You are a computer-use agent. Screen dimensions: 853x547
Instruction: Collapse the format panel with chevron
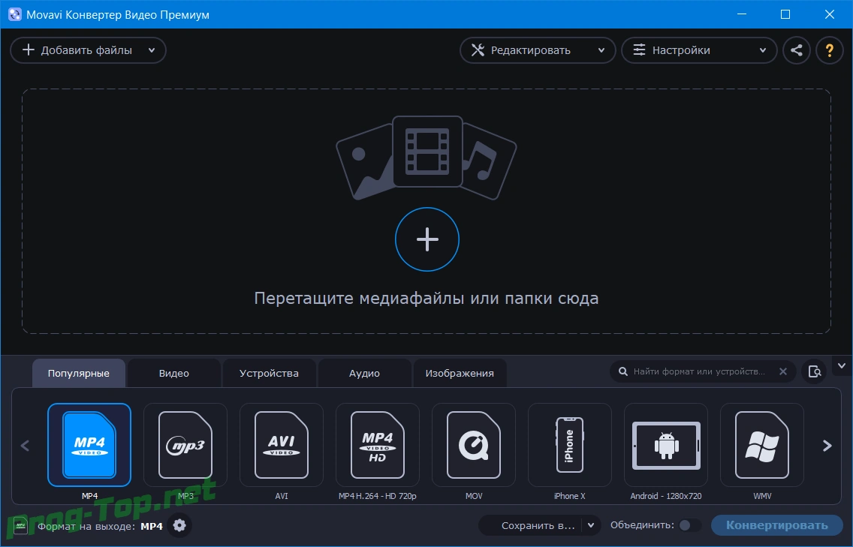click(x=842, y=366)
